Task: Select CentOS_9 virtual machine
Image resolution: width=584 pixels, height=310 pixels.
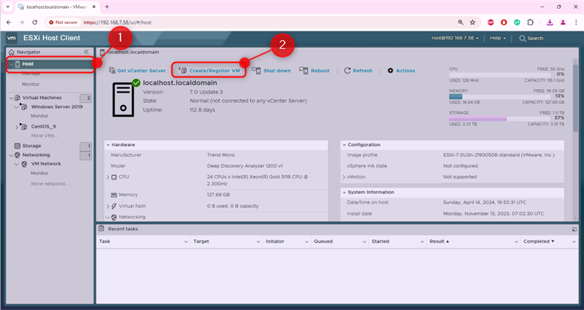Action: pos(43,126)
